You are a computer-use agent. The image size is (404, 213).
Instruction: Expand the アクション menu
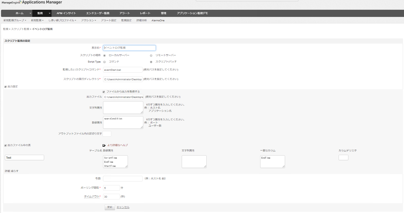pos(88,21)
